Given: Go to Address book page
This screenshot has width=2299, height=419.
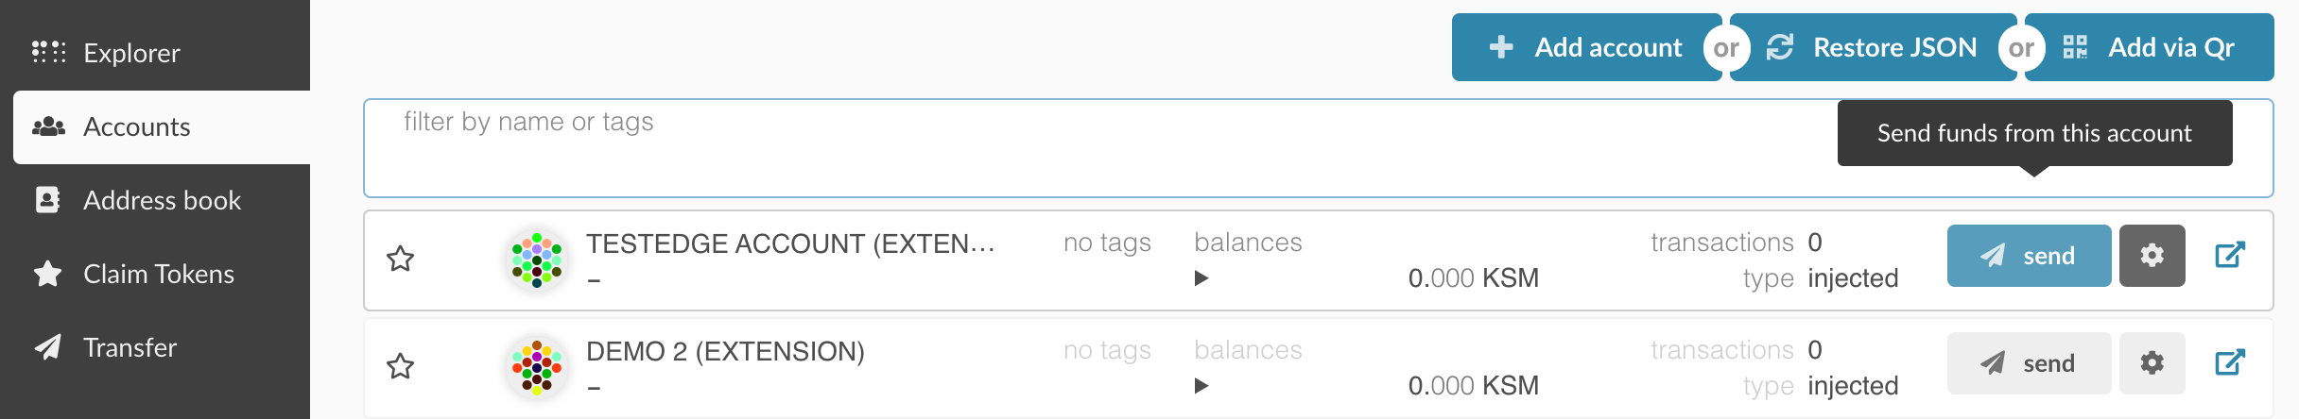Looking at the screenshot, I should (162, 200).
